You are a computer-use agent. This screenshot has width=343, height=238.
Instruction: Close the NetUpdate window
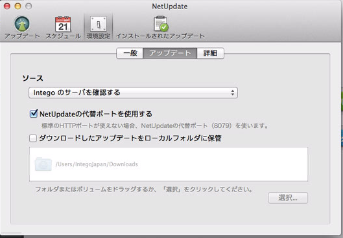pos(7,6)
